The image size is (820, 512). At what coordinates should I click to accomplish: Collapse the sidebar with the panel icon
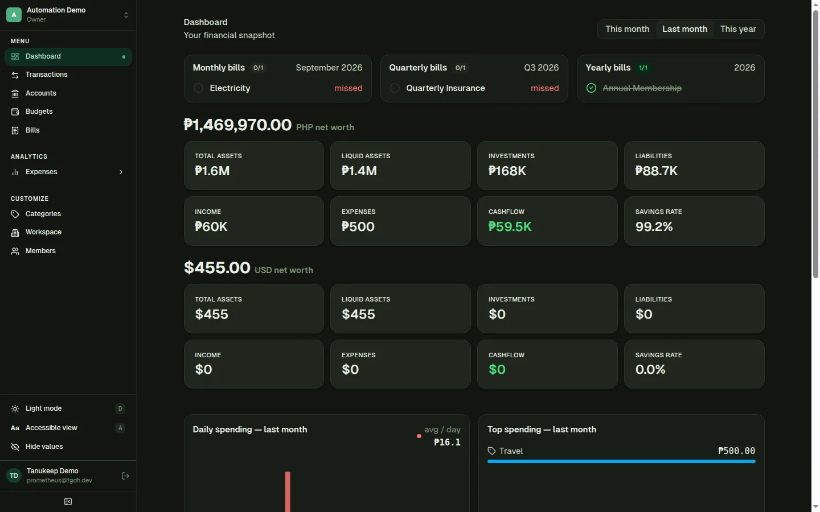[68, 501]
